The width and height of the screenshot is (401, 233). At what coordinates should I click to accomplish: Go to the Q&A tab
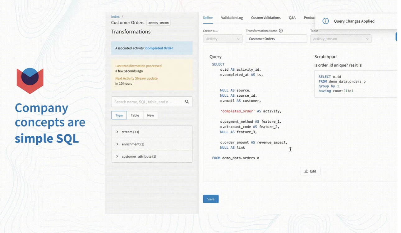click(292, 18)
